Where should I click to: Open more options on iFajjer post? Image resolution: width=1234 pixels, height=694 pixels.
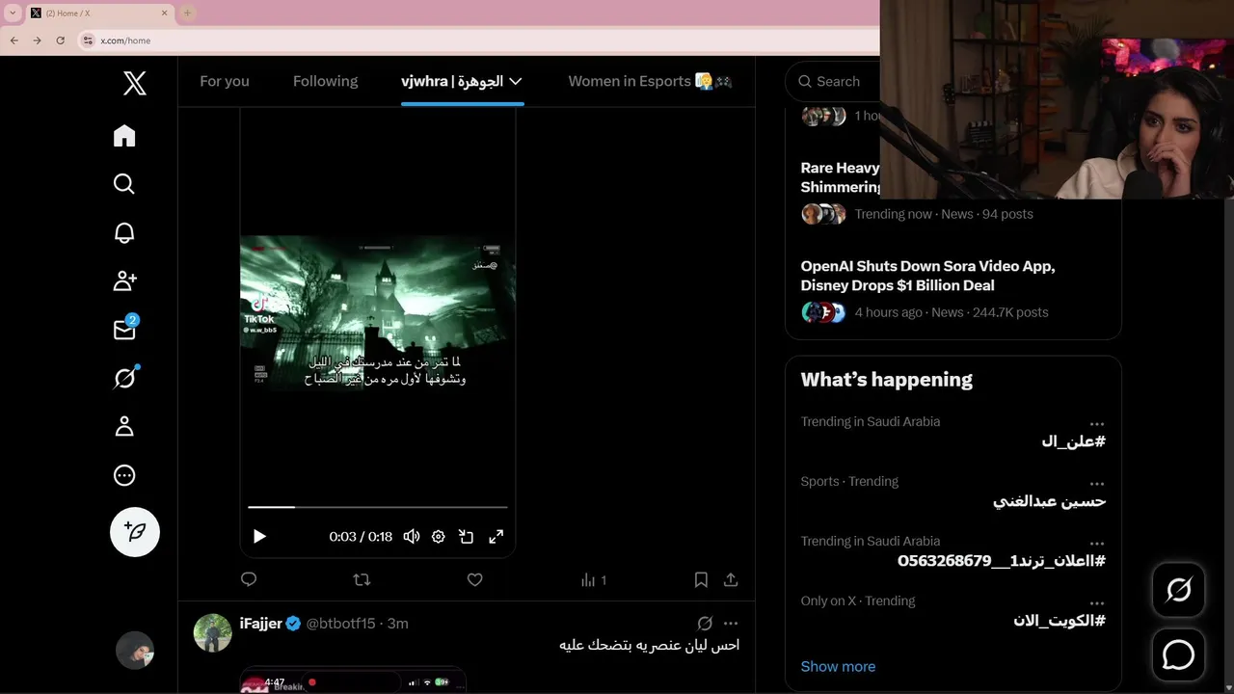point(731,624)
